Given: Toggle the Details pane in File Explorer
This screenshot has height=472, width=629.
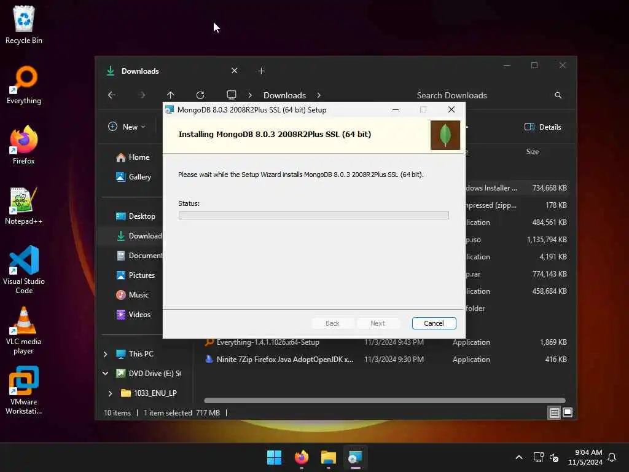Looking at the screenshot, I should [543, 127].
